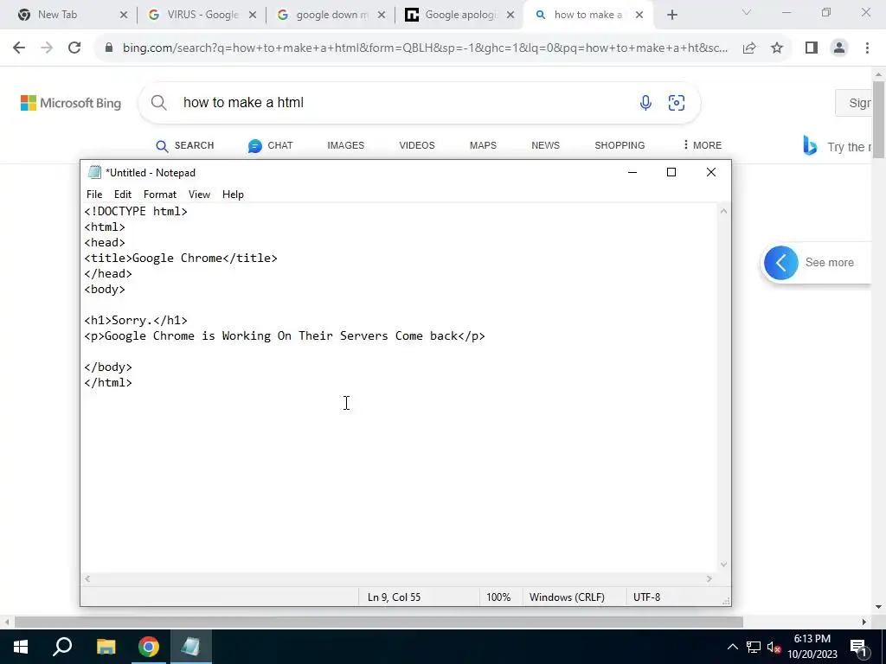Click the Bing visual search camera icon

tap(677, 103)
